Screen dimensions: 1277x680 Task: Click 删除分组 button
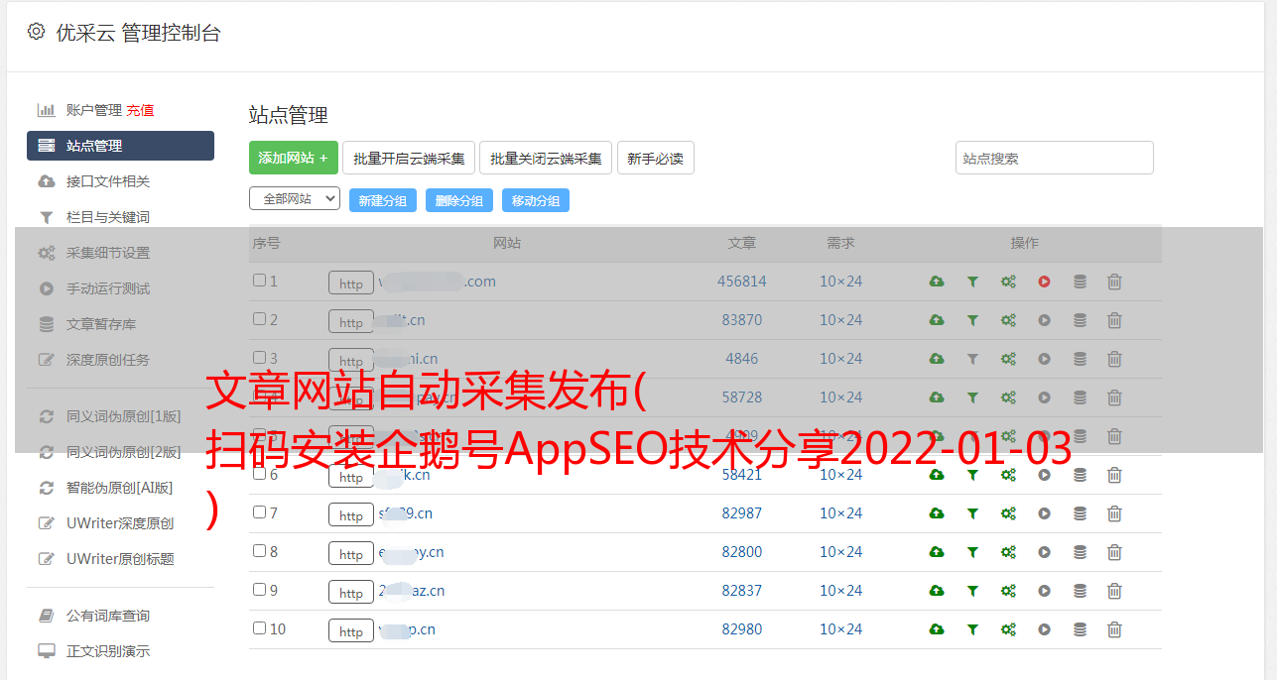coord(459,200)
